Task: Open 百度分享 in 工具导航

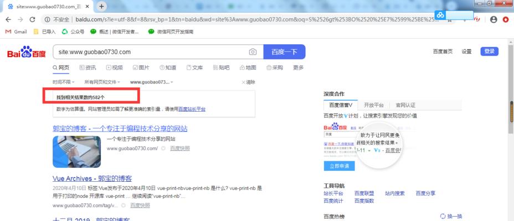Action: pyautogui.click(x=425, y=193)
